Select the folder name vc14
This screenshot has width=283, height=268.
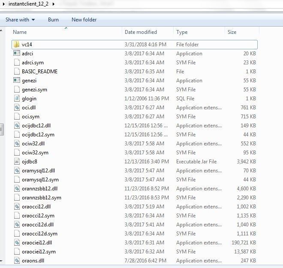(27, 45)
